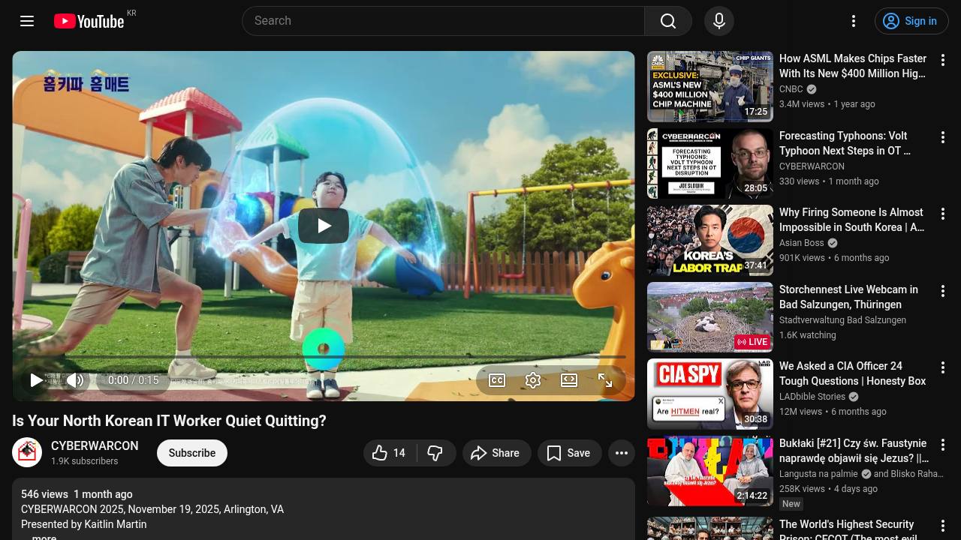
Task: Toggle closed captions on the player
Action: click(497, 380)
